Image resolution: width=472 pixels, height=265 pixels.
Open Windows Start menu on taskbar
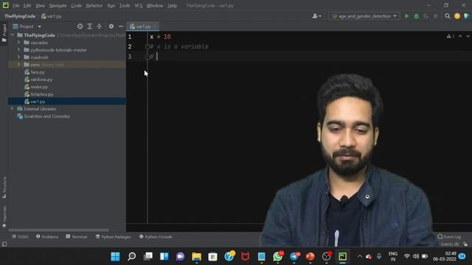[x=115, y=256]
